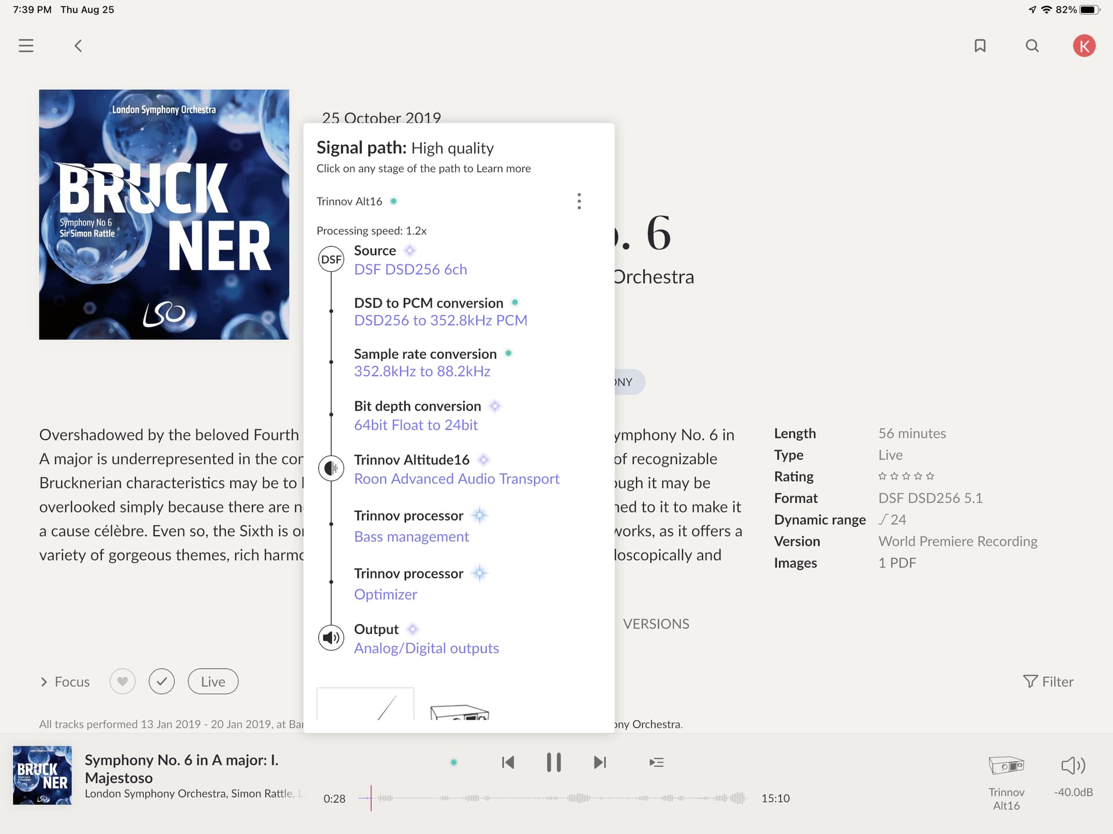
Task: Open the Optimizer stage link
Action: coord(385,595)
